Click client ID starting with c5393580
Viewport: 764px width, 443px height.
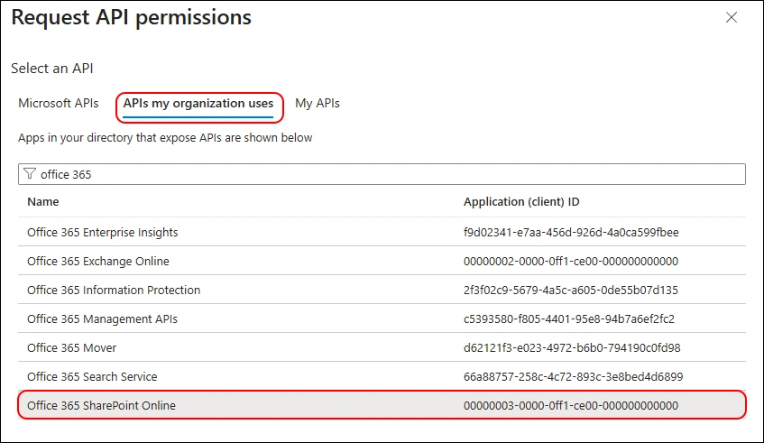coord(569,319)
